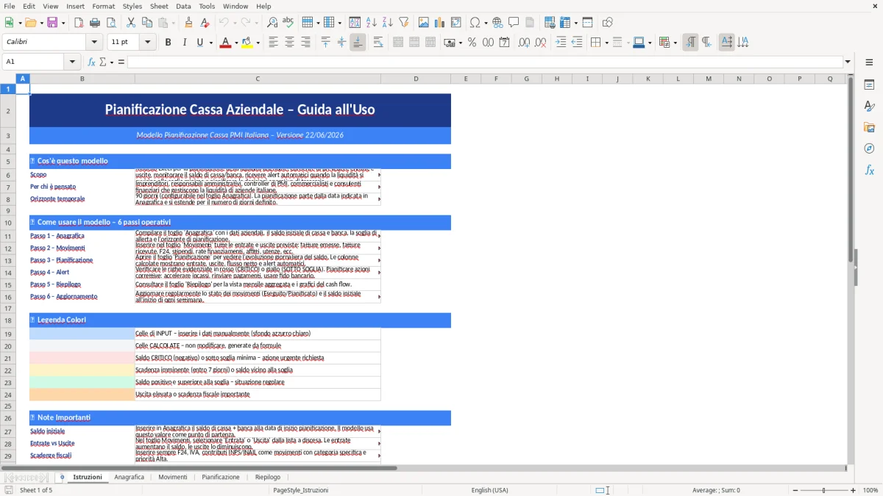Click the Insert Hyperlink globe icon

pyautogui.click(x=497, y=23)
